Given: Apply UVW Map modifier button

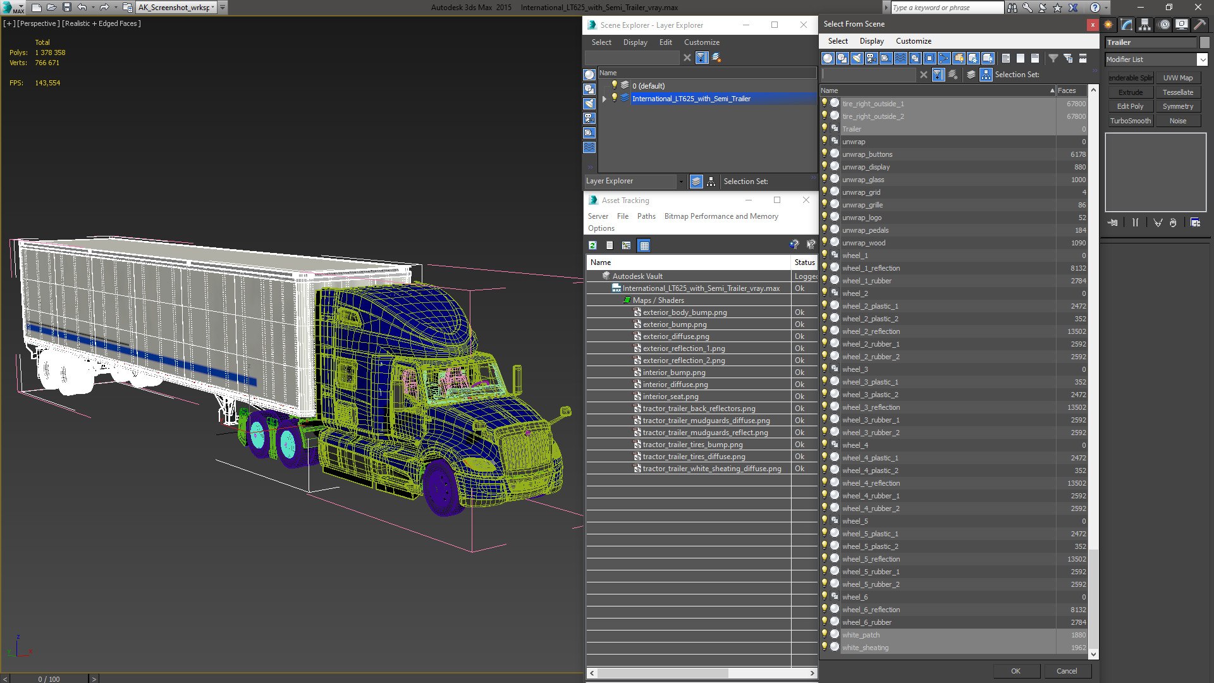Looking at the screenshot, I should click(1178, 78).
